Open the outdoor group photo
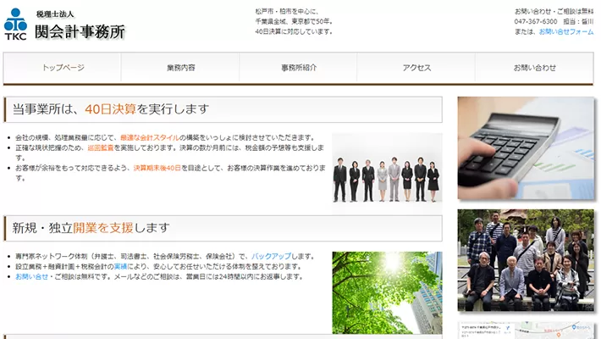Image resolution: width=601 pixels, height=339 pixels. [525, 260]
